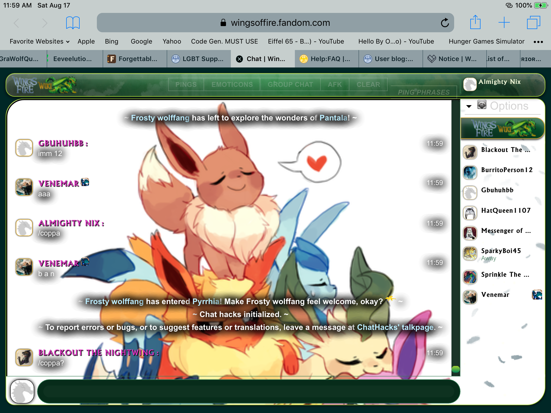551x413 pixels.
Task: Open PING PHRASES panel
Action: pos(423,92)
